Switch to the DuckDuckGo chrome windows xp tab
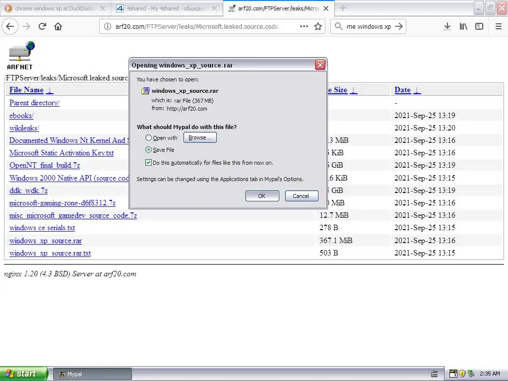The height and width of the screenshot is (381, 508). (x=56, y=8)
